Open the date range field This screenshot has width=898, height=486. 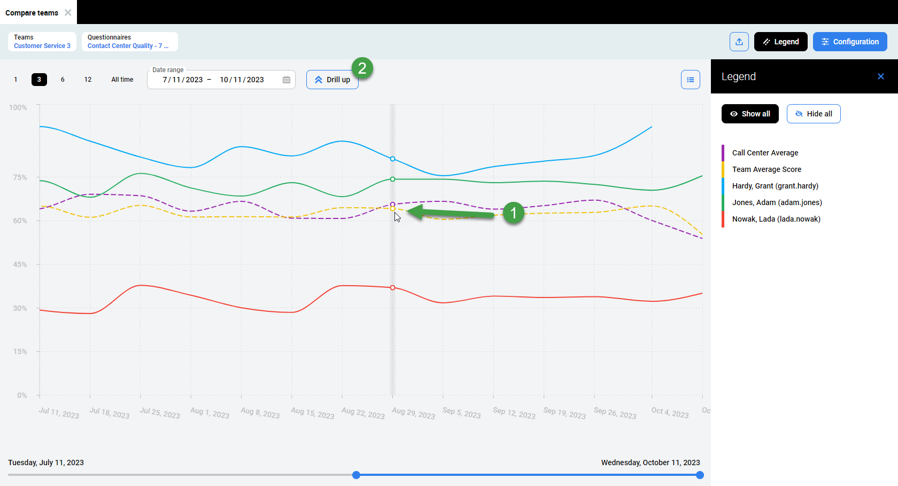point(214,79)
